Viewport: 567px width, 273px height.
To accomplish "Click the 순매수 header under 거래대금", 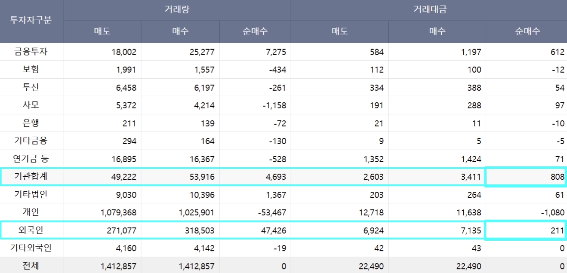I will point(527,31).
